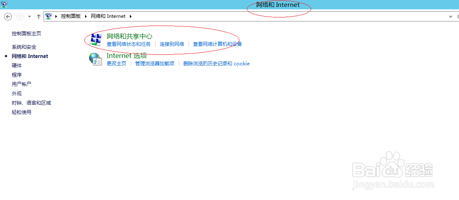459x200 pixels.
Task: Click 查看网络计算机和设备 link
Action: pos(217,44)
